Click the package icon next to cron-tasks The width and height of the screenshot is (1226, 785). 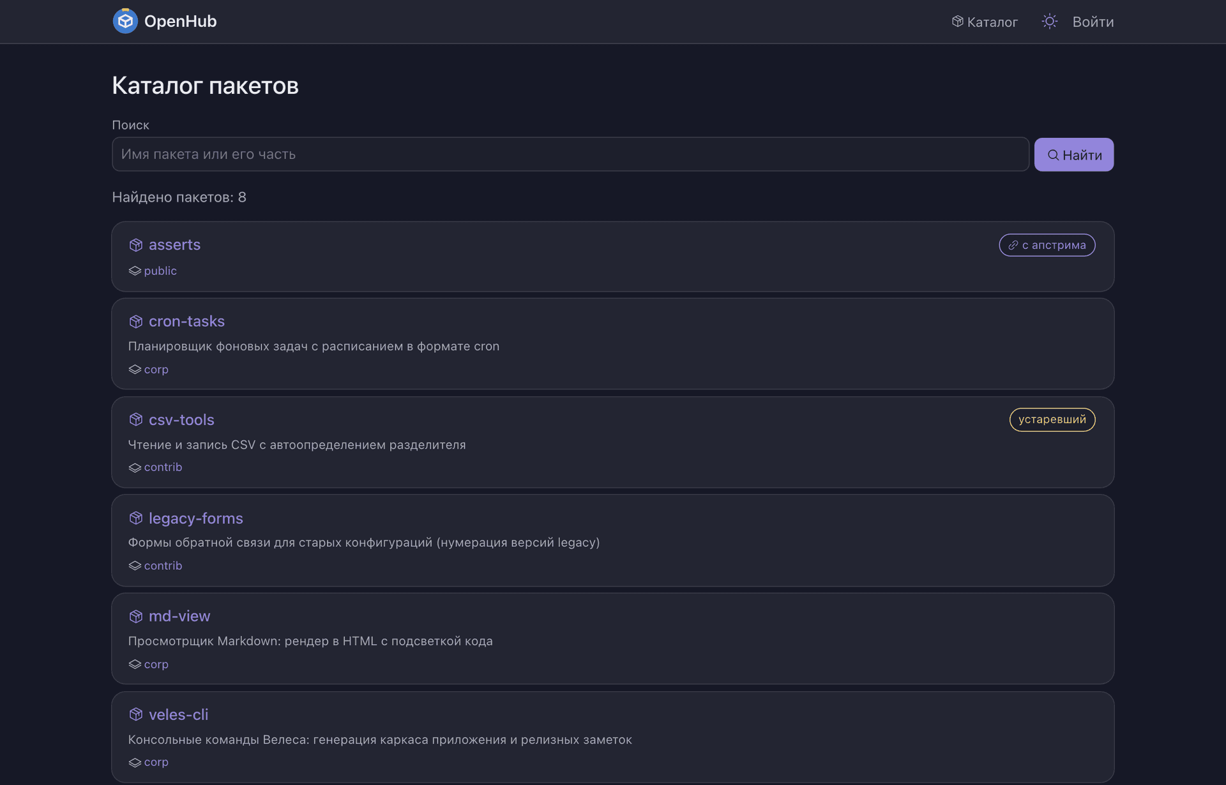135,322
